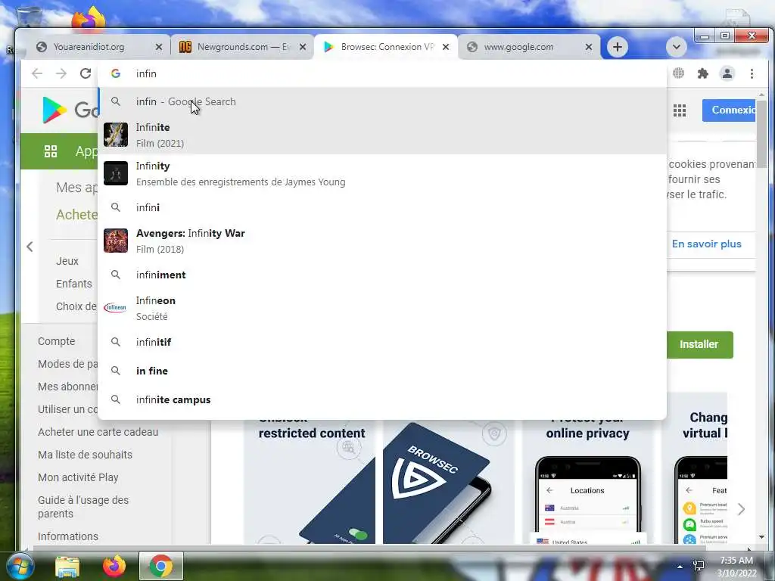This screenshot has width=775, height=581.
Task: Click the Infinity album thumbnail
Action: 116,173
